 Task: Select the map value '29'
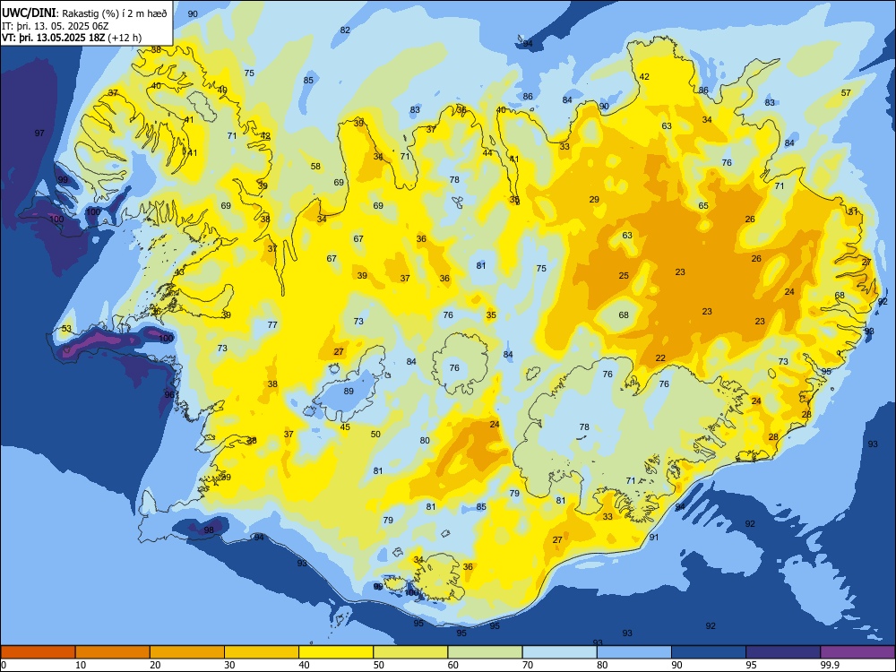coord(594,200)
